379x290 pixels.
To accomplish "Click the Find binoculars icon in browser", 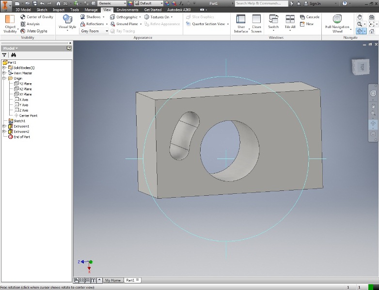I will [14, 55].
